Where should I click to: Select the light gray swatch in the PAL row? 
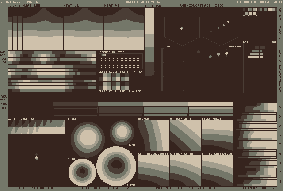tap(166, 104)
